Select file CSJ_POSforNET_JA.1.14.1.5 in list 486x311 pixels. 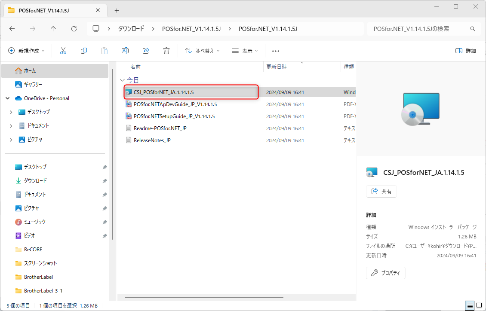[x=240, y=92]
